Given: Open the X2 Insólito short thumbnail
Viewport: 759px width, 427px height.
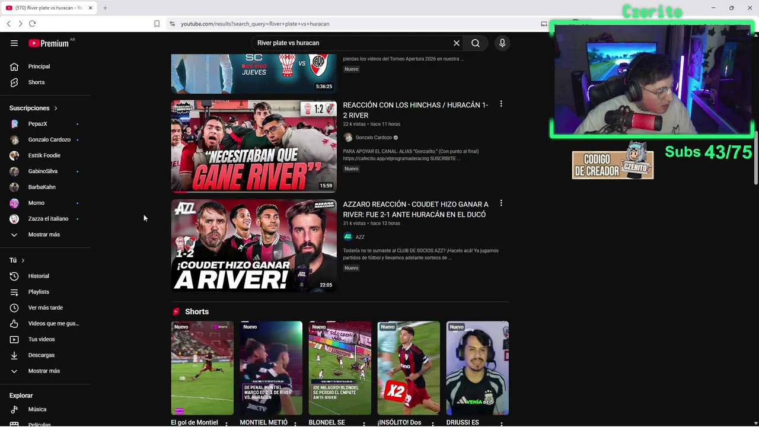Looking at the screenshot, I should point(409,368).
